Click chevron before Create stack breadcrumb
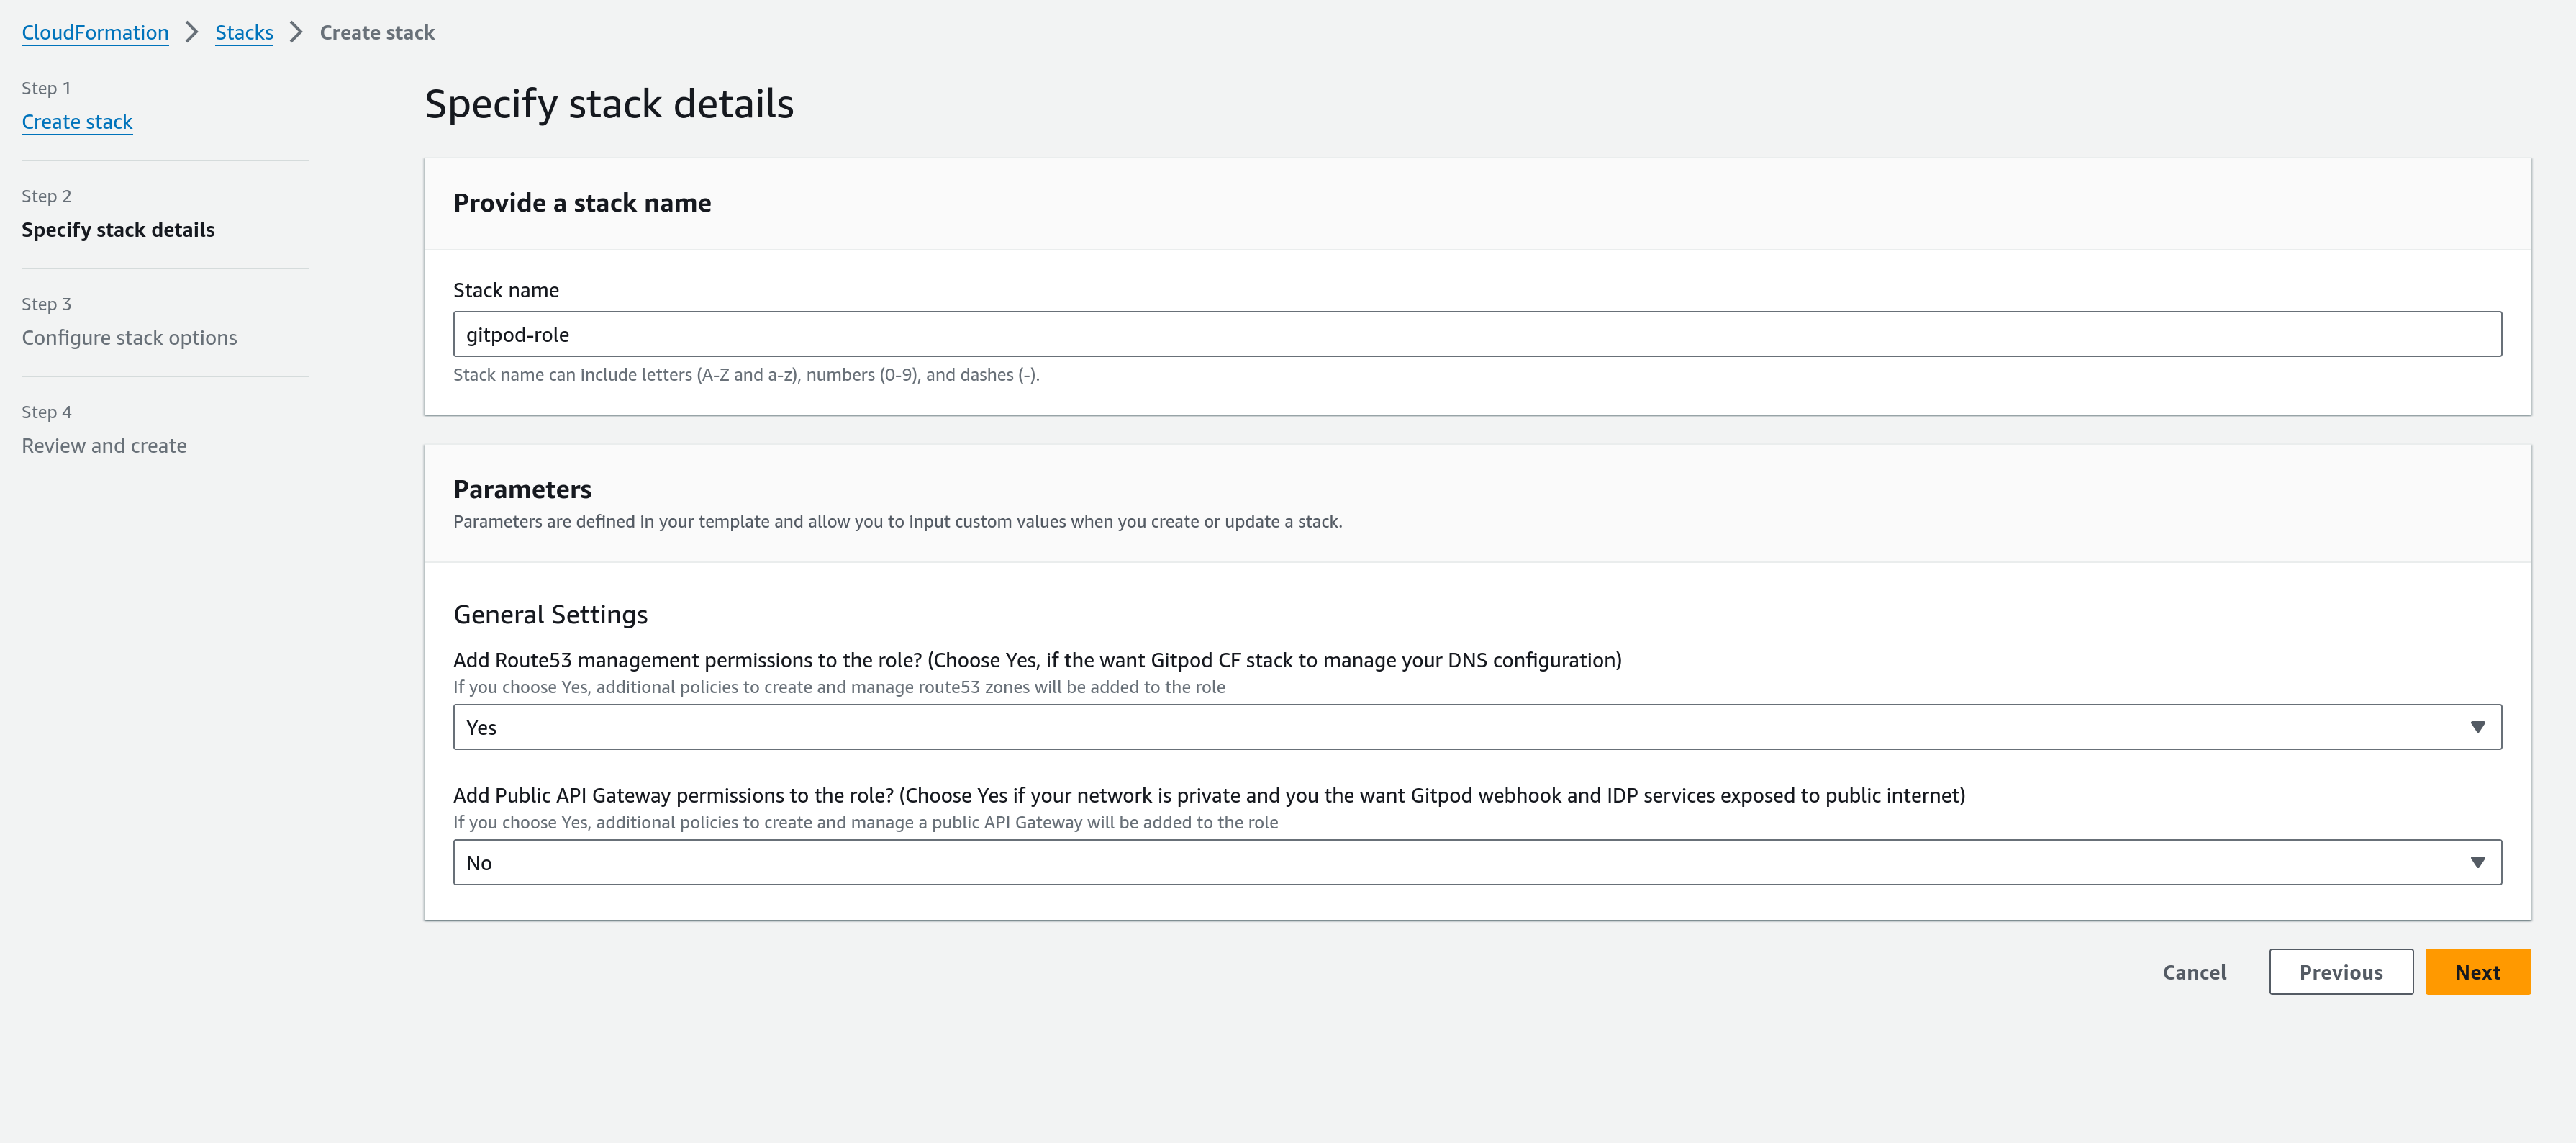The width and height of the screenshot is (2576, 1143). pyautogui.click(x=296, y=32)
